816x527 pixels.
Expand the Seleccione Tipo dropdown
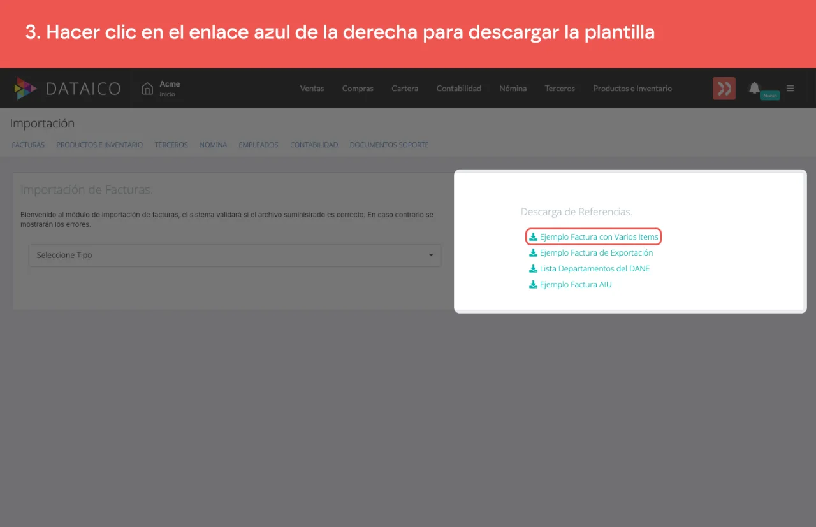pyautogui.click(x=235, y=255)
